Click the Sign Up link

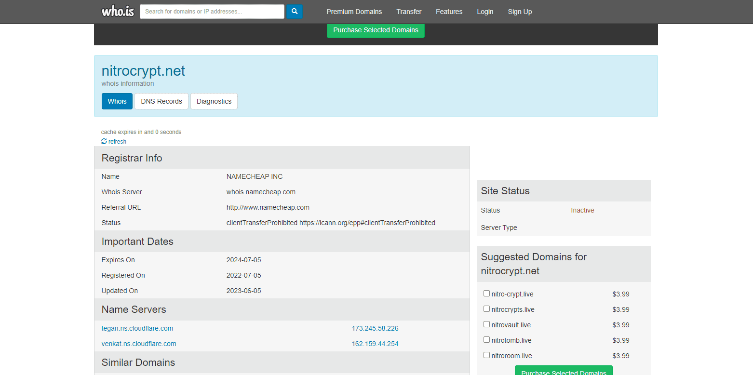click(x=520, y=12)
